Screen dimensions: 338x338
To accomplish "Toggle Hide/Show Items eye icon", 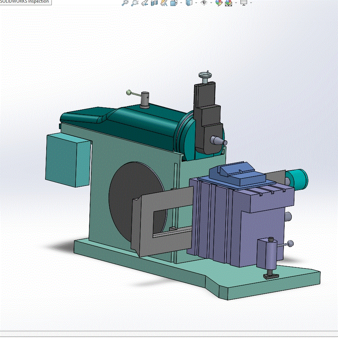I will click(204, 3).
